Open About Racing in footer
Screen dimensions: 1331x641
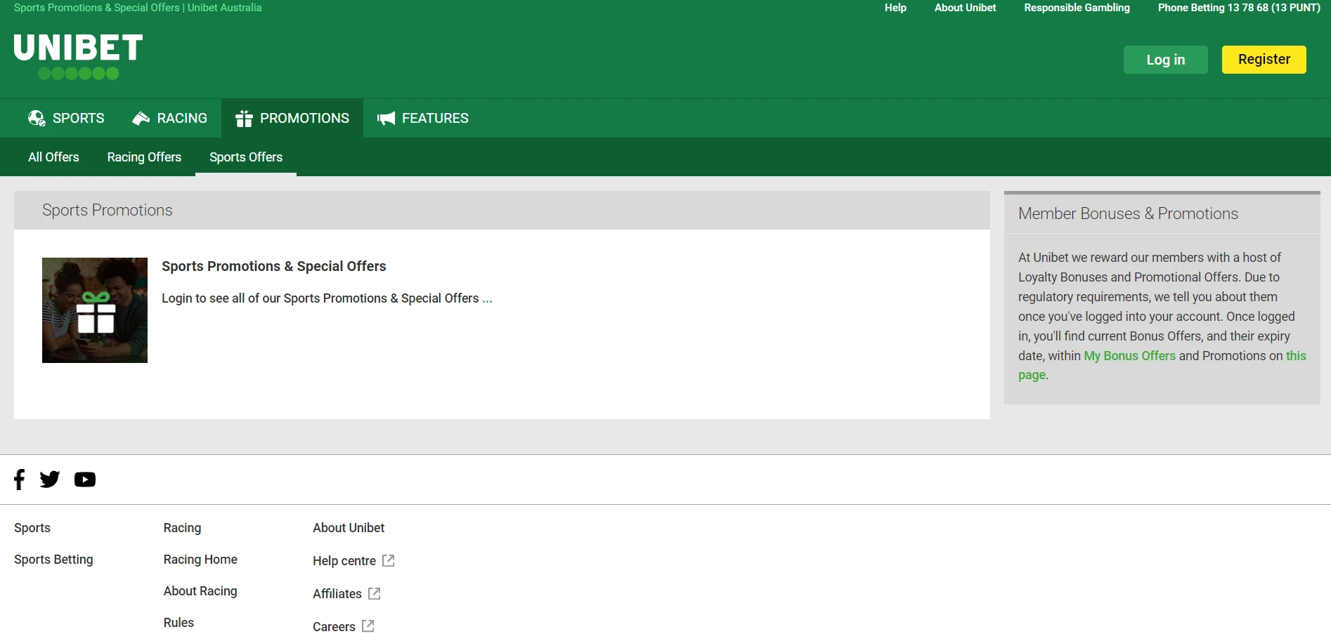tap(200, 591)
